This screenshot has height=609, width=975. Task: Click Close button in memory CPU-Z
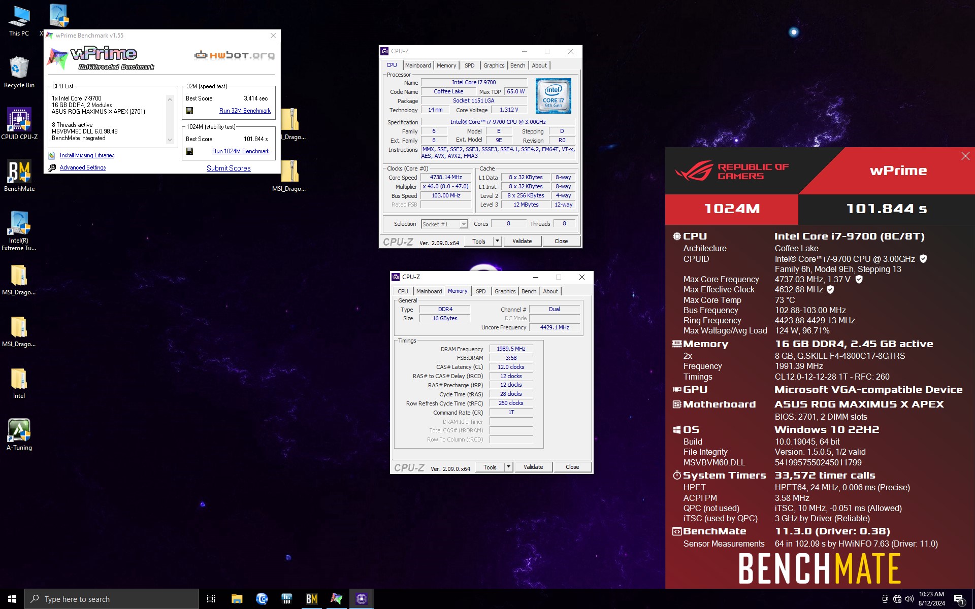[x=572, y=467]
